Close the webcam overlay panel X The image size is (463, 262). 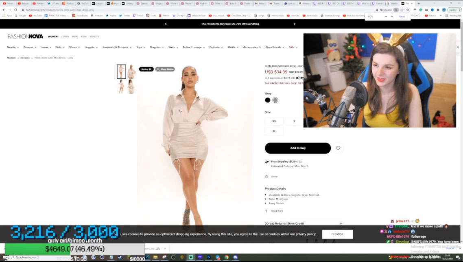(x=458, y=47)
